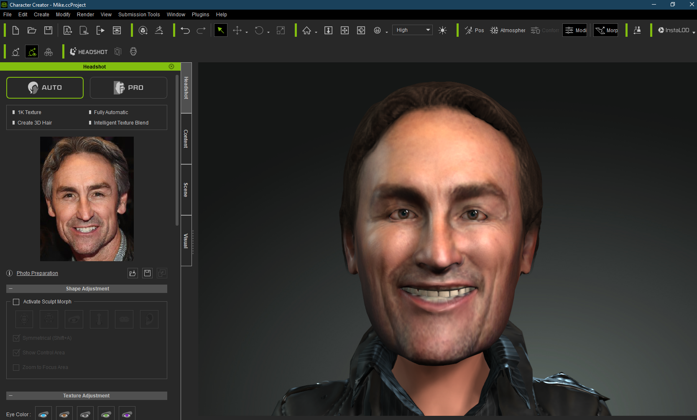Click the Headshot panel vertical scrollbar
Viewport: 697px width, 420px height.
[x=177, y=150]
